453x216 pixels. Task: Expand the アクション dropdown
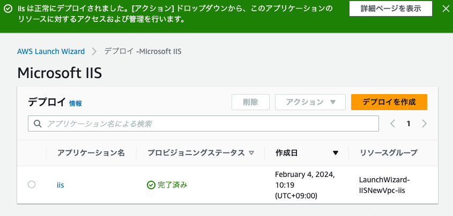click(310, 102)
